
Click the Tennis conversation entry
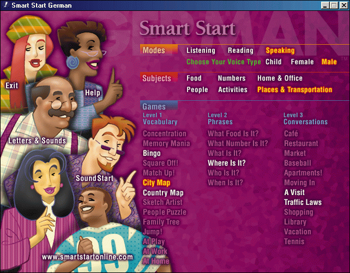tap(294, 241)
